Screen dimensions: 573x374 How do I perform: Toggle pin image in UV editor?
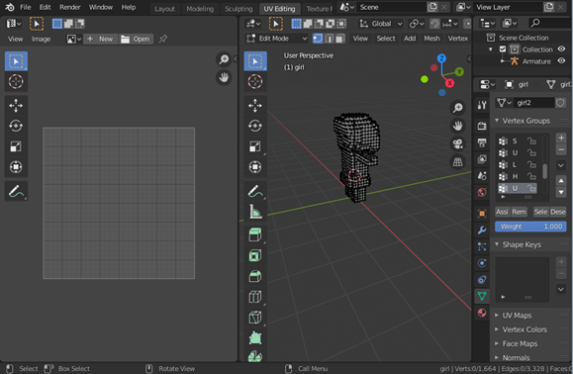click(x=163, y=39)
